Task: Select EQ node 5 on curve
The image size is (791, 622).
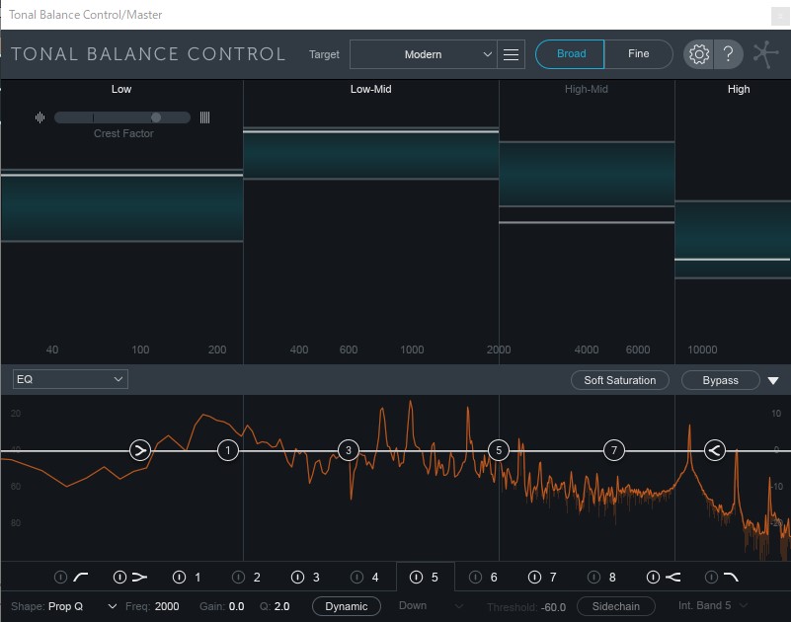Action: 499,450
